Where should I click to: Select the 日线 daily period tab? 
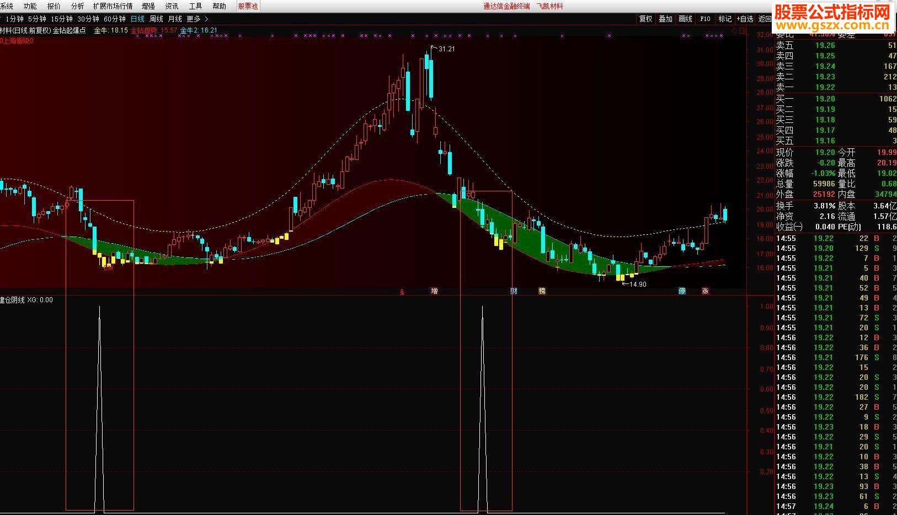point(137,19)
